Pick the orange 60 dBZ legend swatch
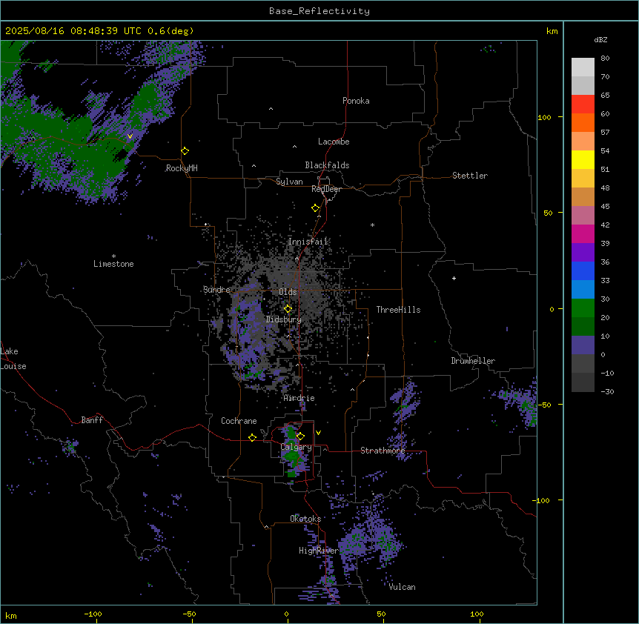 point(583,122)
